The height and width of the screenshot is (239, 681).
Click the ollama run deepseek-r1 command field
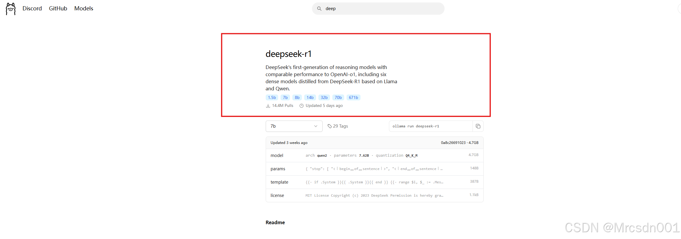(x=431, y=126)
